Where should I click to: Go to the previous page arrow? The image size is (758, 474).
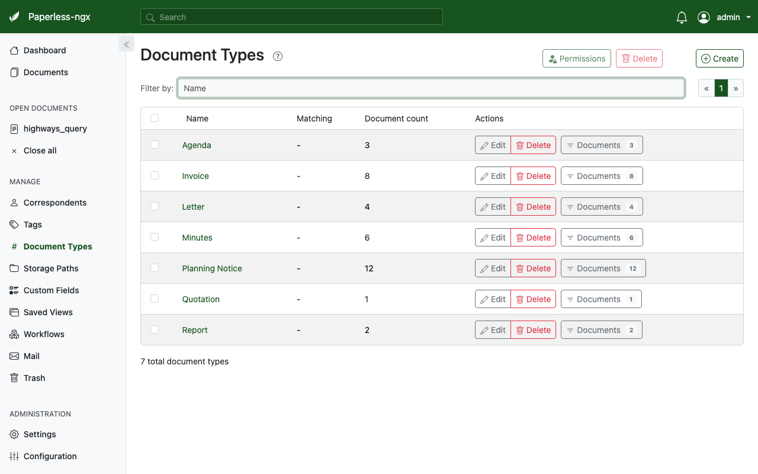click(x=706, y=88)
